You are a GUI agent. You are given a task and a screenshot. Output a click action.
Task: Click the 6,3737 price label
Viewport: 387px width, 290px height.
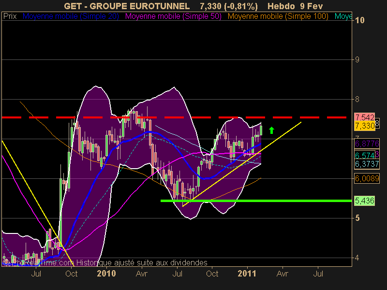(367, 164)
